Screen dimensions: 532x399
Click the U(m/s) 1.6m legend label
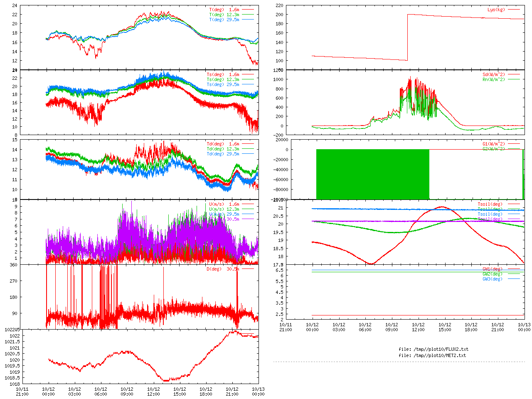click(224, 204)
